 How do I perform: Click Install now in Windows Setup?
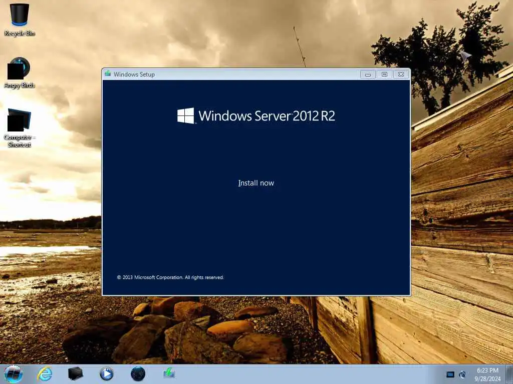tap(256, 183)
